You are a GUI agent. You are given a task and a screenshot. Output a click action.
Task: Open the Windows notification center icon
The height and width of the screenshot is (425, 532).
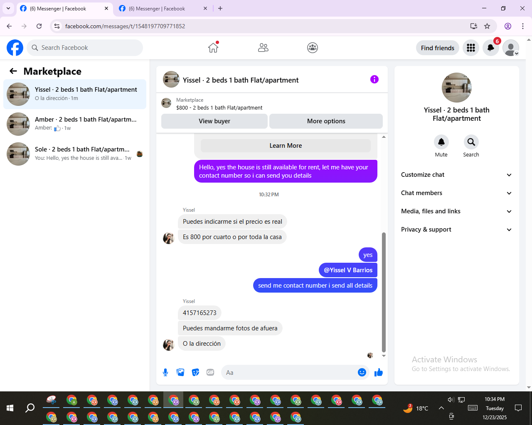(518, 408)
